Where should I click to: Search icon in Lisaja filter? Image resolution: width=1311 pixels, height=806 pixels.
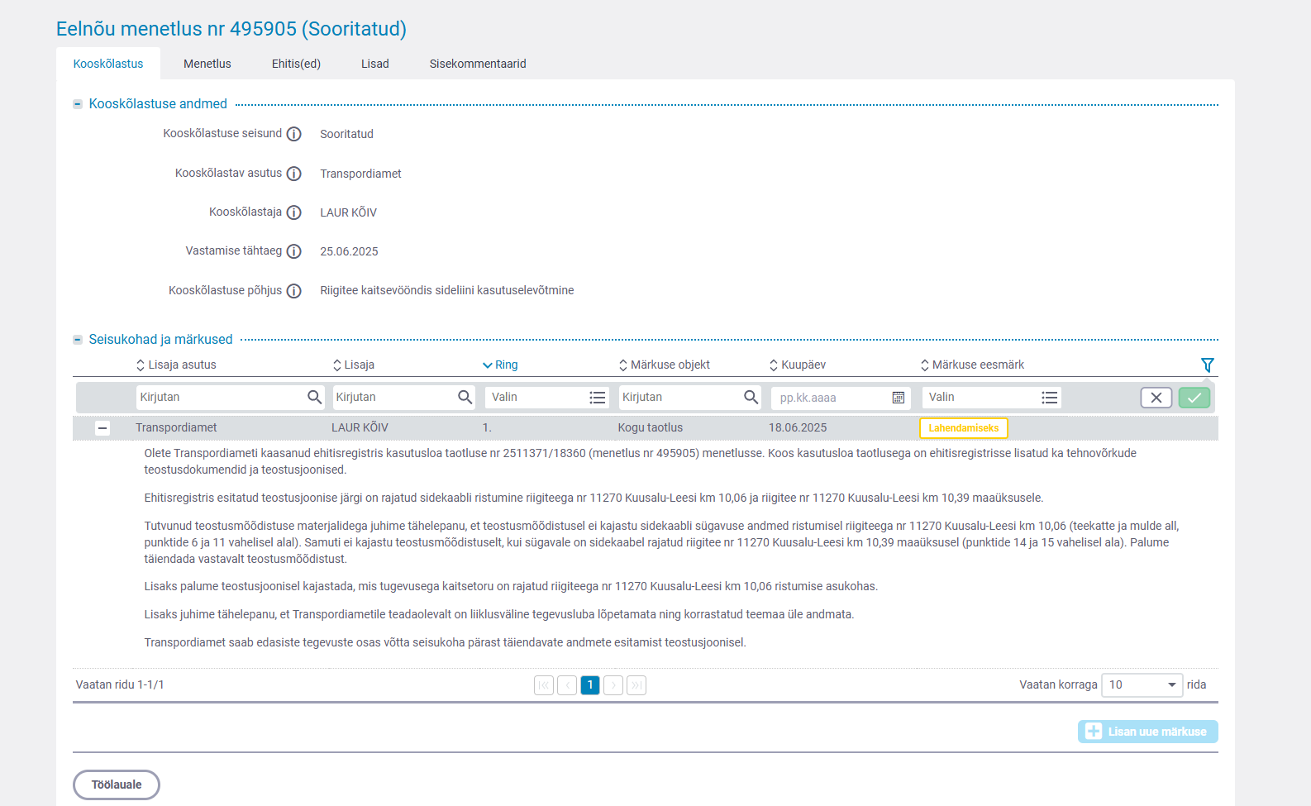[x=465, y=398]
